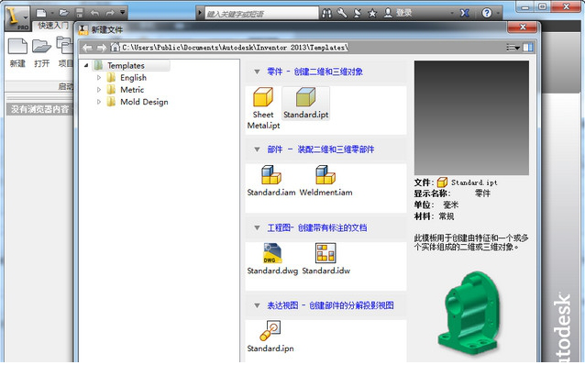The height and width of the screenshot is (376, 585).
Task: Select the Standard.ipn presentation template
Action: tap(270, 337)
